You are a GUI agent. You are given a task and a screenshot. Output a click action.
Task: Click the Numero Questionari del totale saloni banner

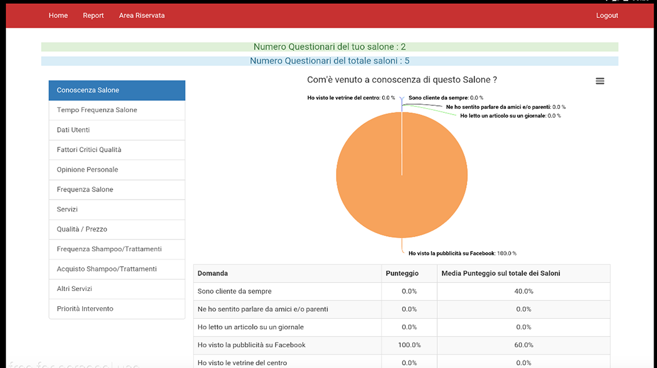pos(330,61)
